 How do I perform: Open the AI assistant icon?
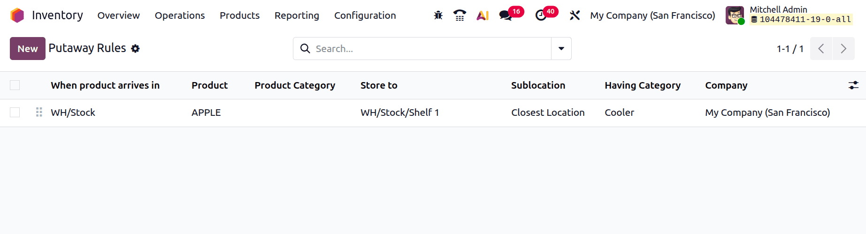pos(483,15)
